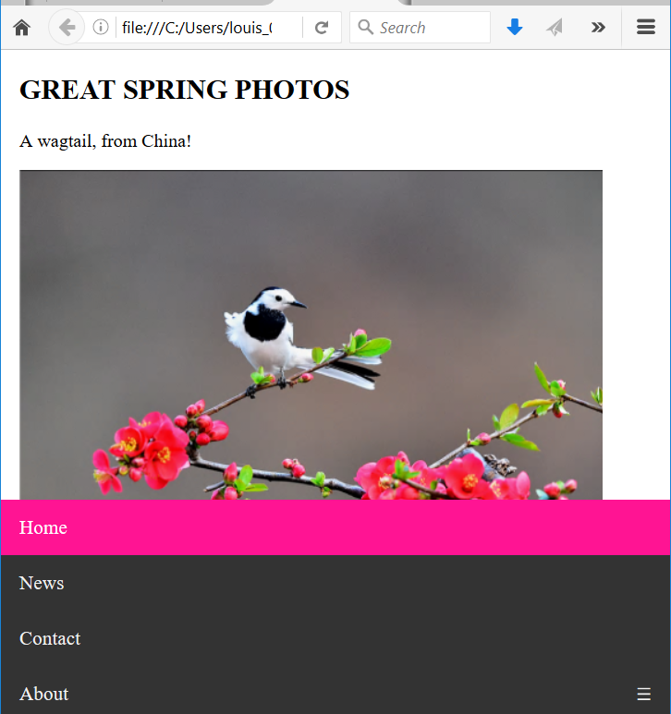
Task: Open the Firefox hamburger menu
Action: pyautogui.click(x=646, y=28)
